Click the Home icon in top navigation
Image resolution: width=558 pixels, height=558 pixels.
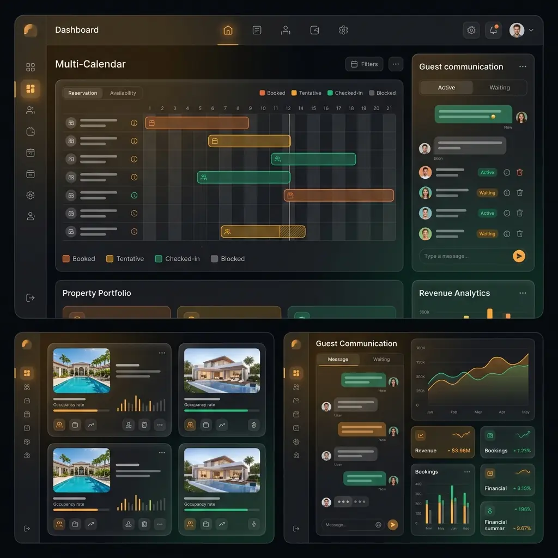(x=228, y=31)
